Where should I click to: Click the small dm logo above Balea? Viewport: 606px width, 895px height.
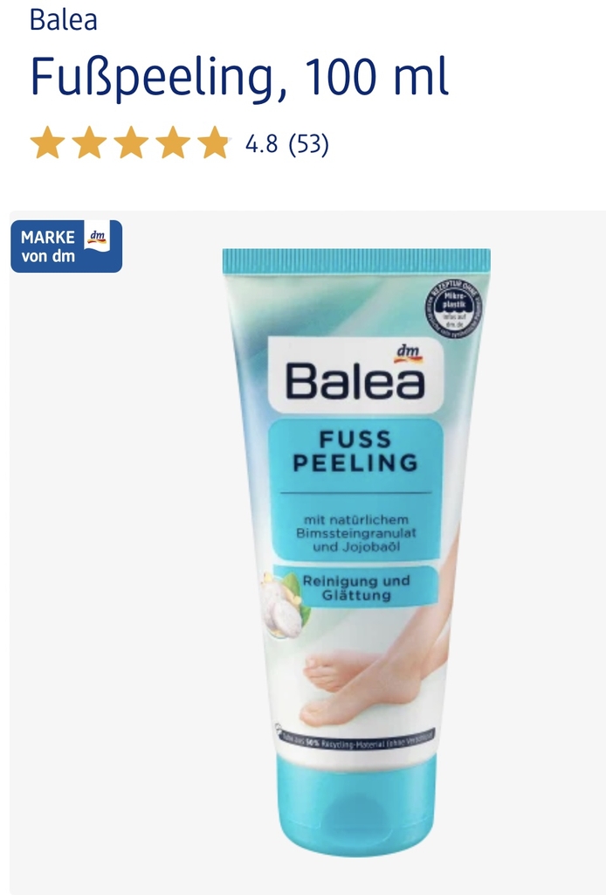coord(408,353)
